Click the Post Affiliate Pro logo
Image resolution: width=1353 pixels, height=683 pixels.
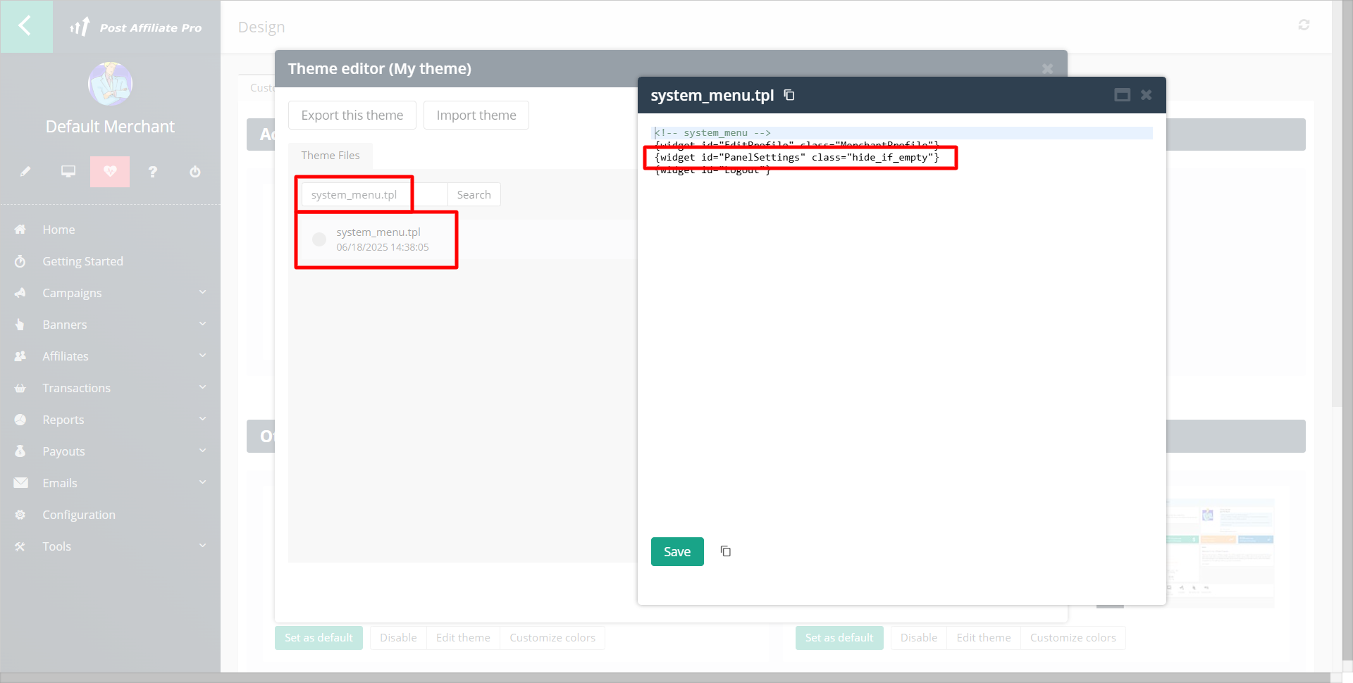tap(136, 27)
